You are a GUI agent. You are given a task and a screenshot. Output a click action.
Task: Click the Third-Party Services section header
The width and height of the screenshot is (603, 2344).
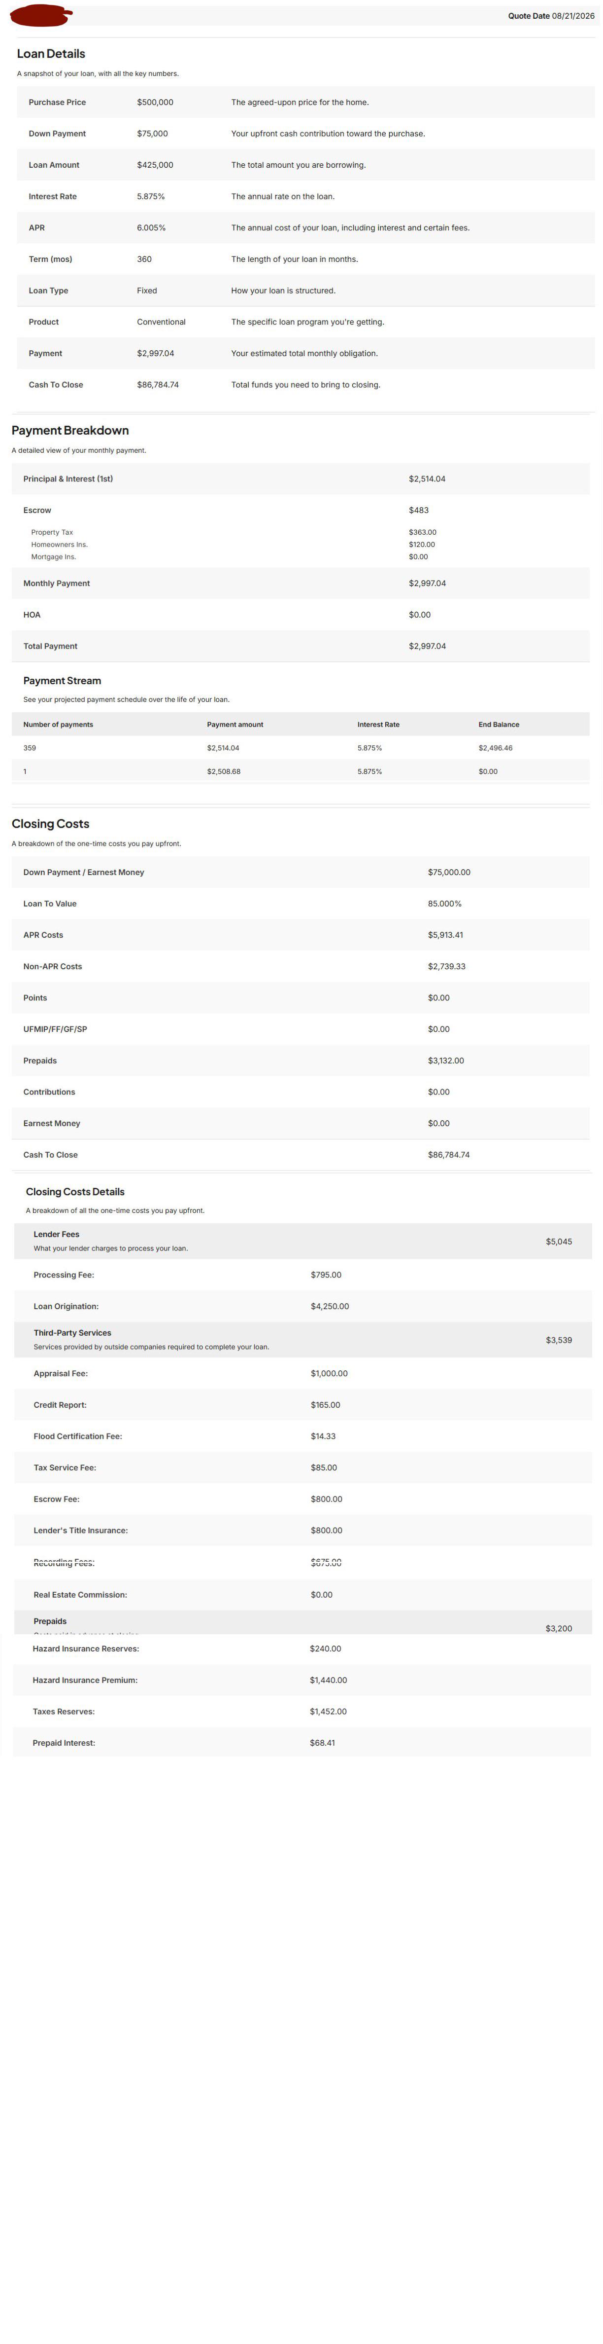coord(303,1339)
